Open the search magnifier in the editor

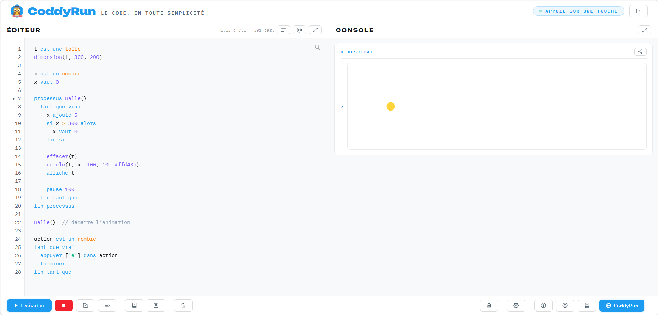[317, 47]
